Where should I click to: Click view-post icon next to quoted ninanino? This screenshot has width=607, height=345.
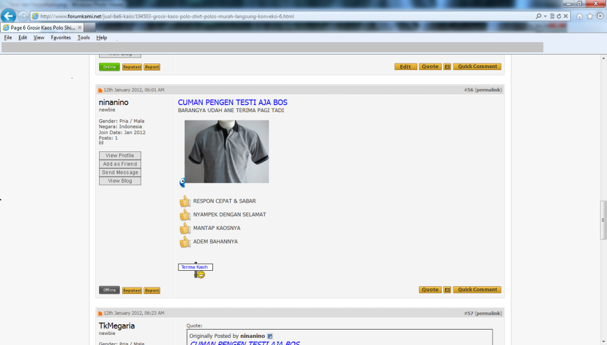pos(270,336)
